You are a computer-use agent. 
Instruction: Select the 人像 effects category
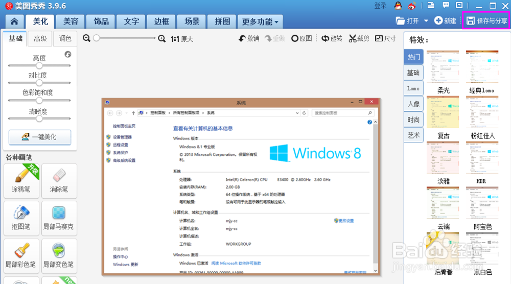413,104
